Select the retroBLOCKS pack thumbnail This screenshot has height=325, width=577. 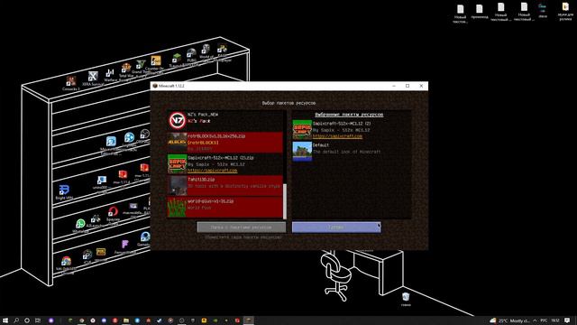click(x=177, y=143)
